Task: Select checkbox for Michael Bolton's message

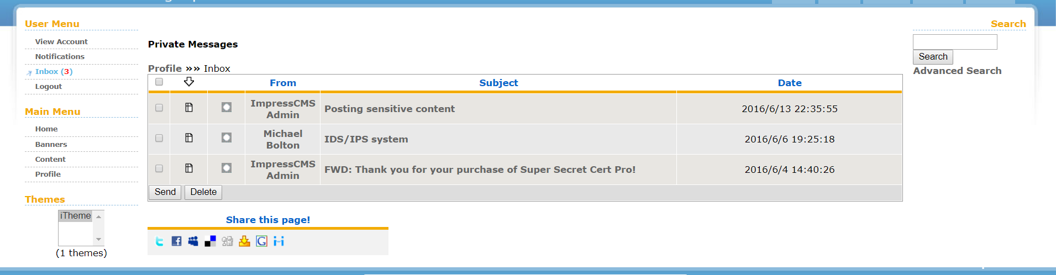Action: (x=159, y=138)
